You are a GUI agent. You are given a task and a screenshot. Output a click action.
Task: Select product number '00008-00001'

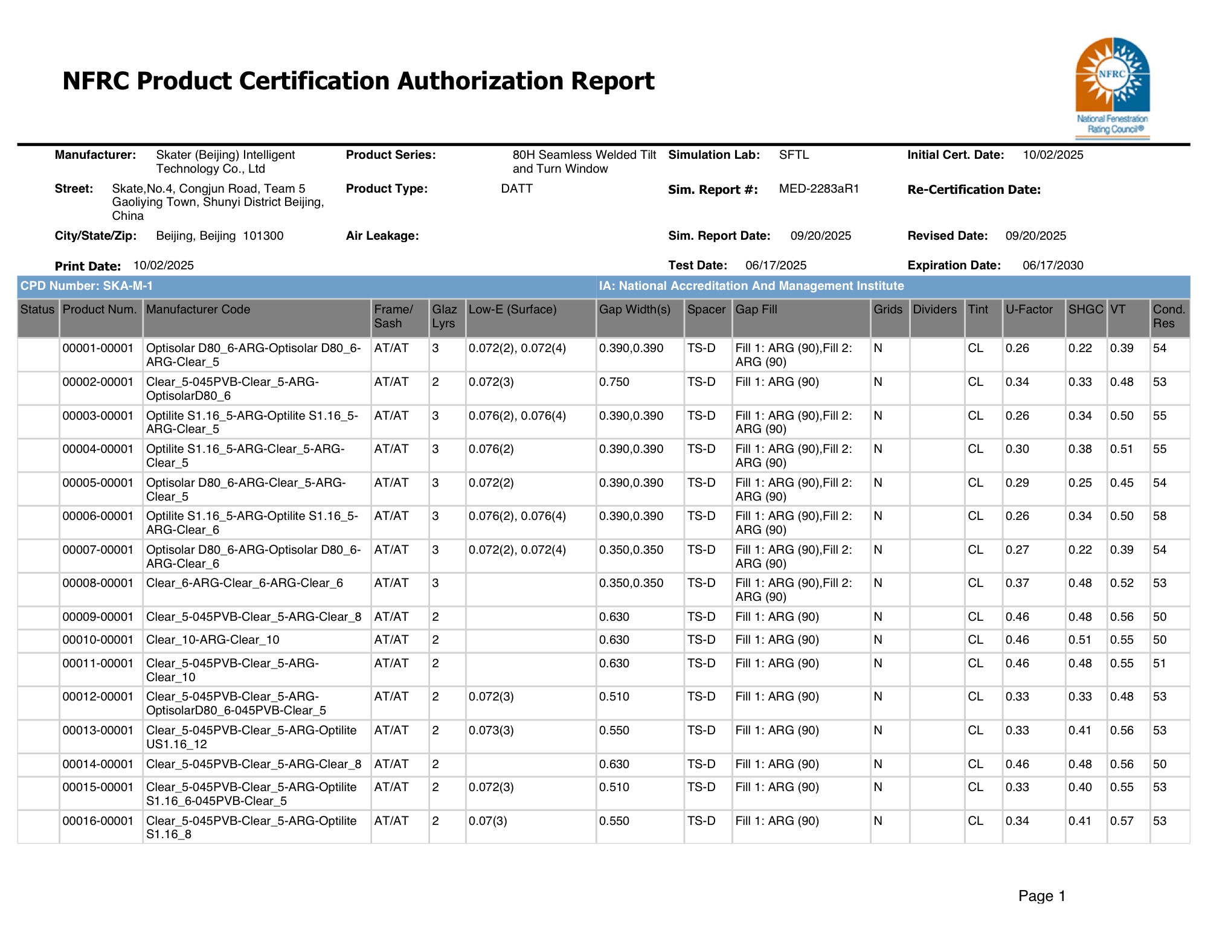click(98, 583)
